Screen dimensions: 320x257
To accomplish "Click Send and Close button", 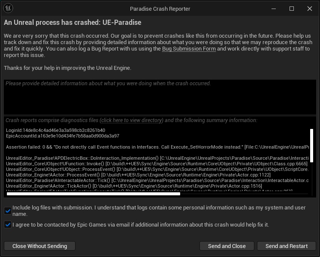I will click(227, 246).
